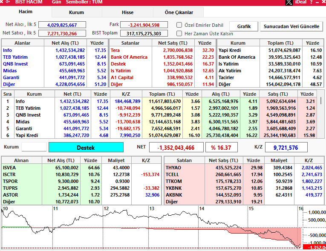Open help with the question mark icon
The height and width of the screenshot is (251, 326).
pyautogui.click(x=311, y=2)
